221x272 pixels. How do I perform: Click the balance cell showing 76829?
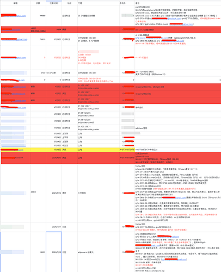tap(38, 39)
